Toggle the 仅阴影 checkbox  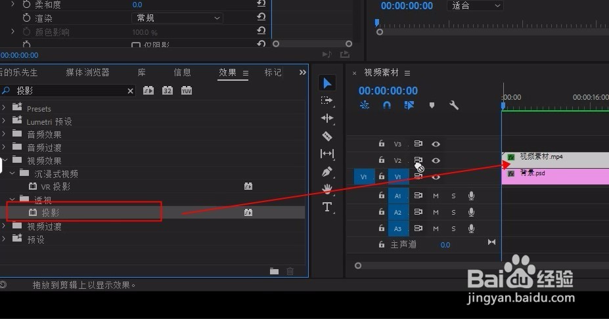point(136,45)
